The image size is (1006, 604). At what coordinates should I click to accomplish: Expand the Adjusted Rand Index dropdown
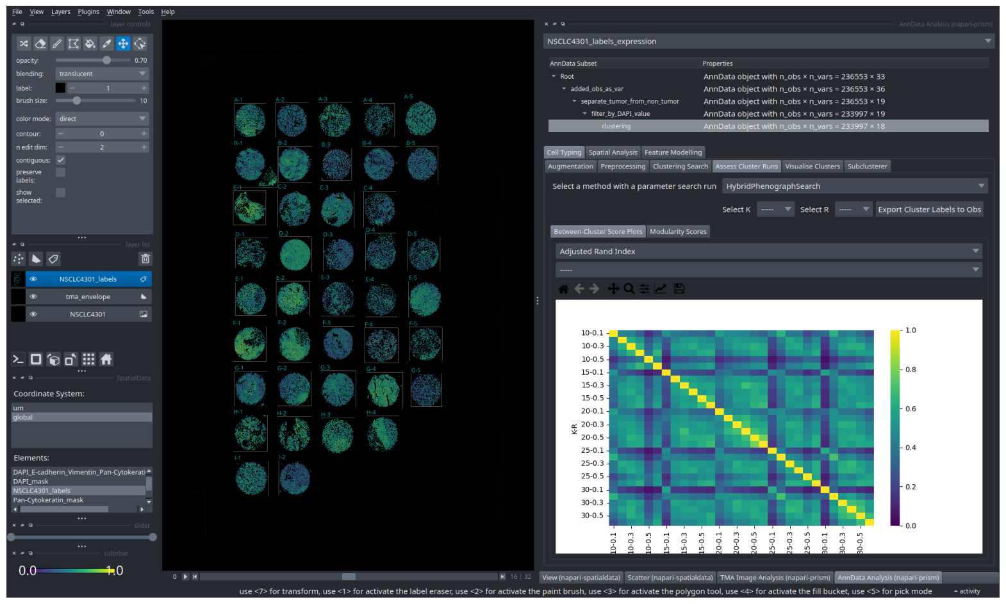point(769,251)
